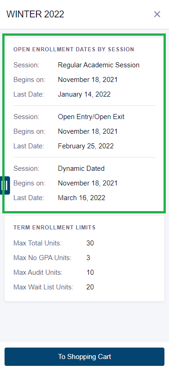
Task: Click the Term Enrollment Limits heading
Action: click(55, 228)
